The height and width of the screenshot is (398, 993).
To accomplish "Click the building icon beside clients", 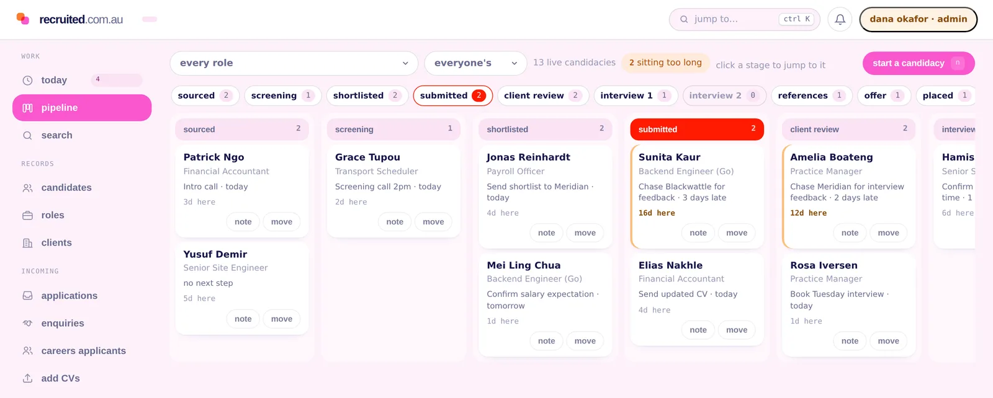I will click(x=27, y=243).
